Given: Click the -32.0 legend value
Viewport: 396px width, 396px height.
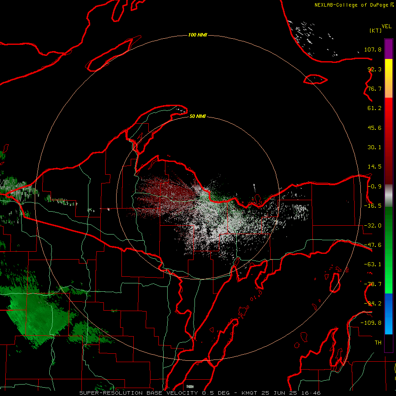Looking at the screenshot, I should (373, 226).
